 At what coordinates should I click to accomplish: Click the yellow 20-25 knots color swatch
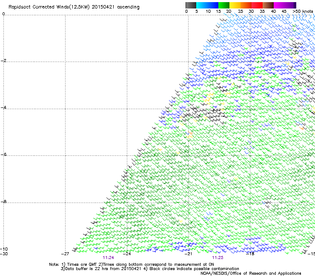tap(235, 5)
